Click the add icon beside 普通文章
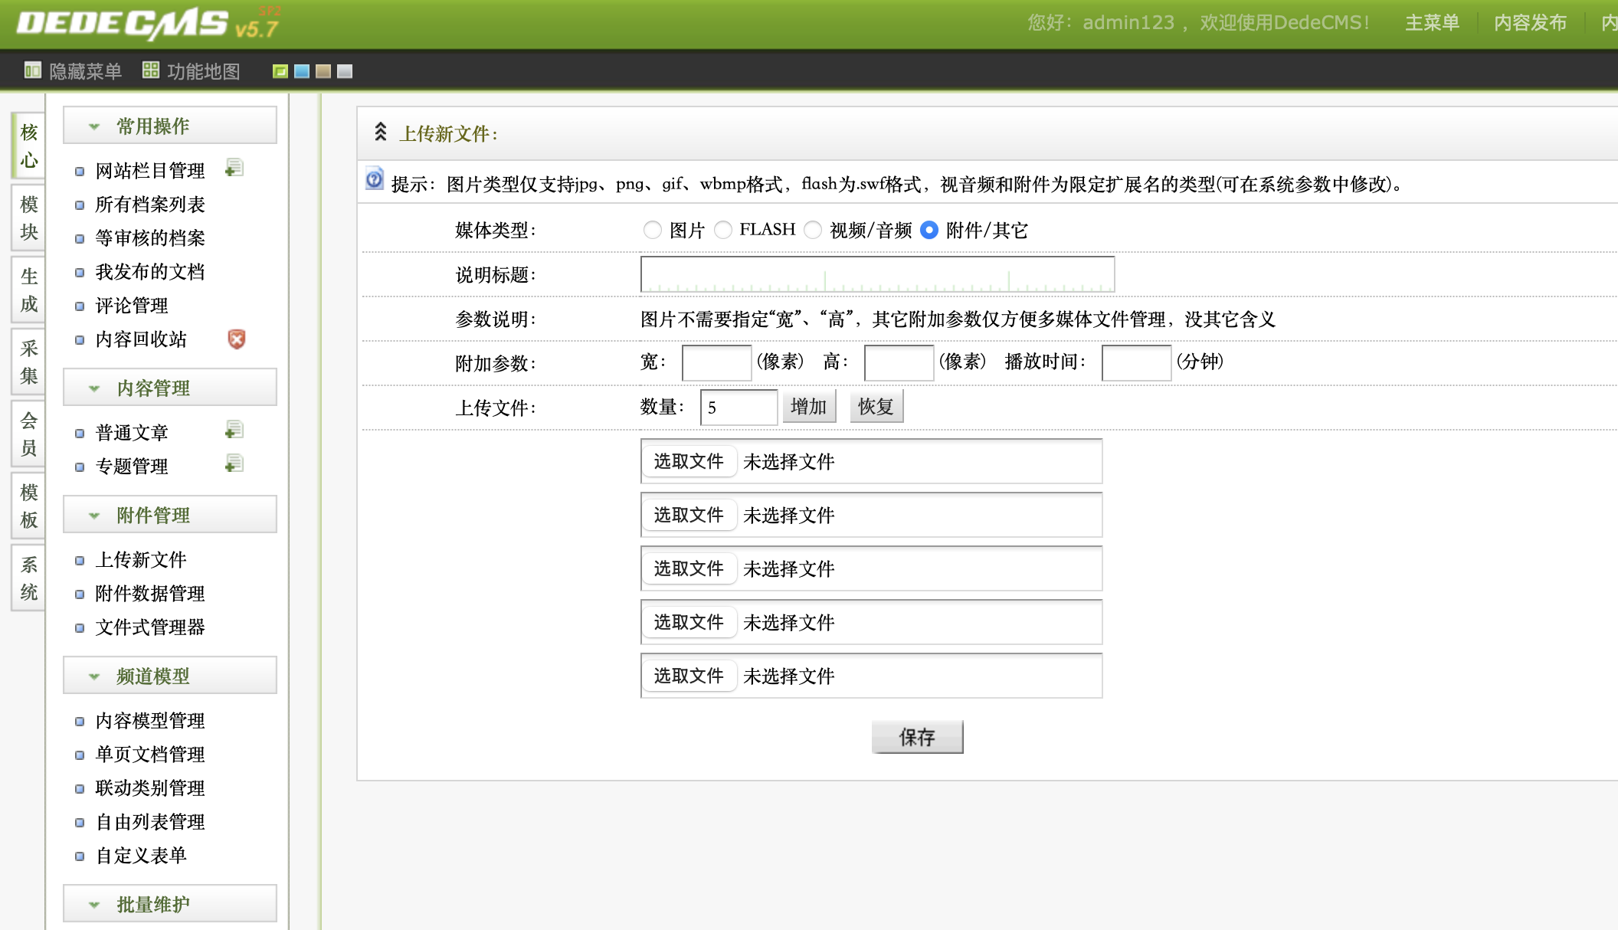The image size is (1618, 930). 234,431
